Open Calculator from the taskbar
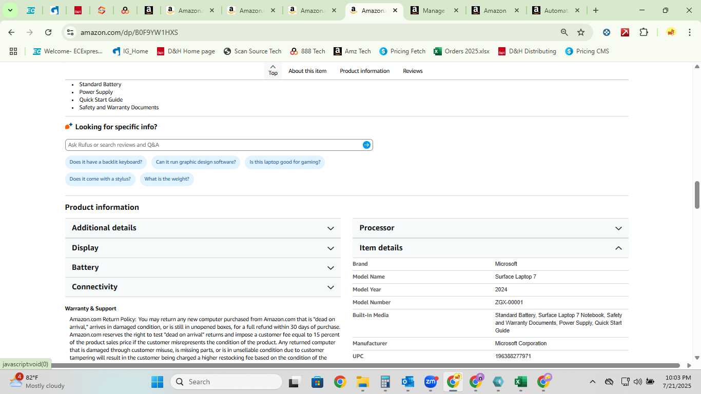This screenshot has width=701, height=394. 385,382
